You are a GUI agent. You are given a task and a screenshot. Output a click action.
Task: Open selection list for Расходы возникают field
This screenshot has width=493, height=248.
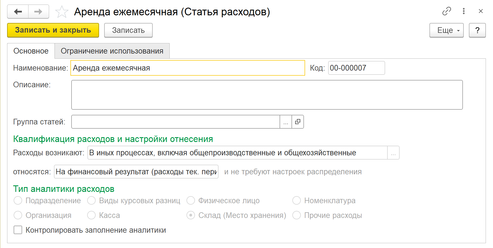coord(393,153)
